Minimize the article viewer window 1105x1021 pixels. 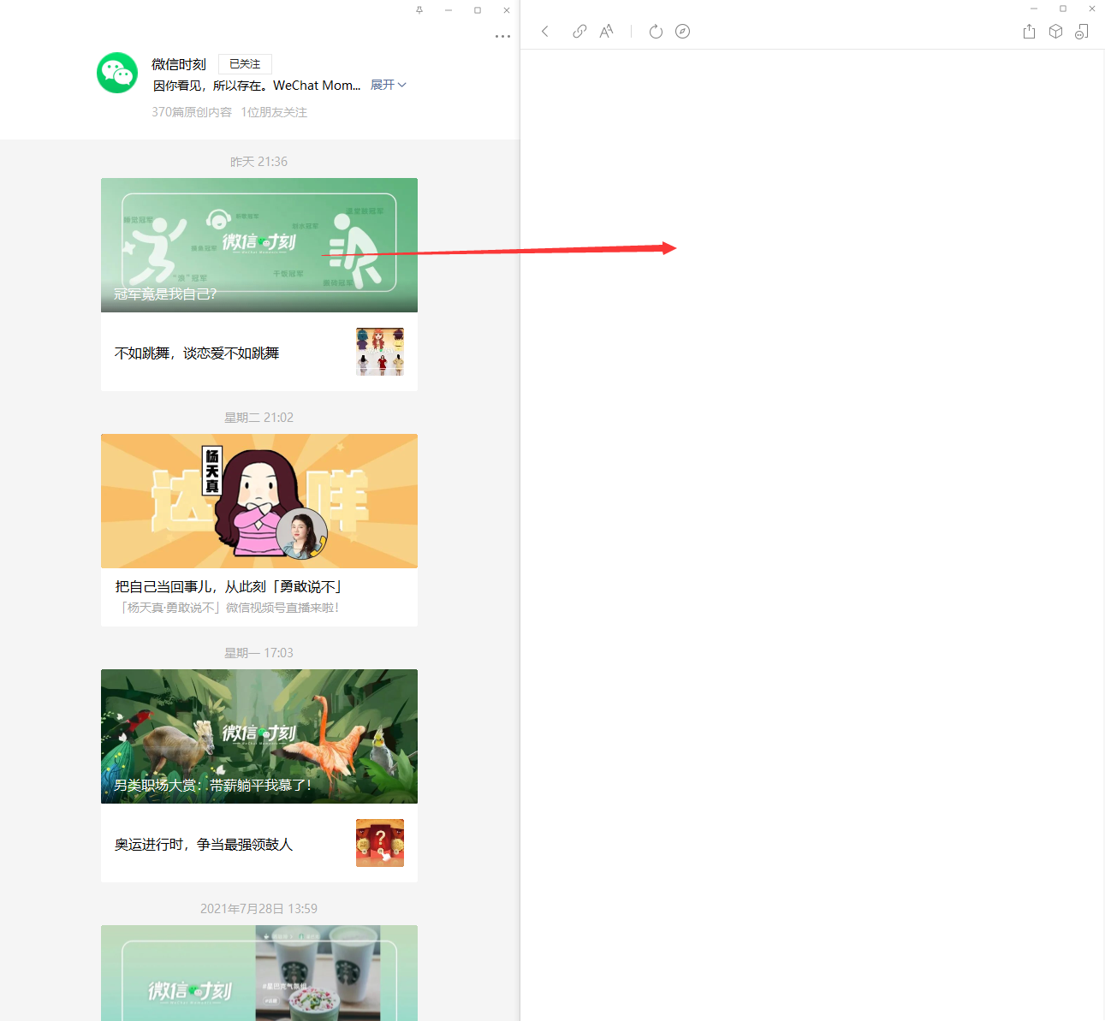1034,9
